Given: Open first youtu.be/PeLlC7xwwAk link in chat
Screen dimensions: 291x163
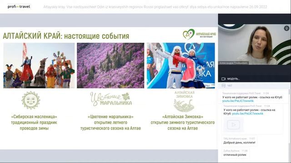Looking at the screenshot, I should 238,101.
